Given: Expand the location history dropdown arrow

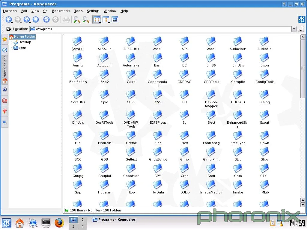Looking at the screenshot, I should point(294,29).
